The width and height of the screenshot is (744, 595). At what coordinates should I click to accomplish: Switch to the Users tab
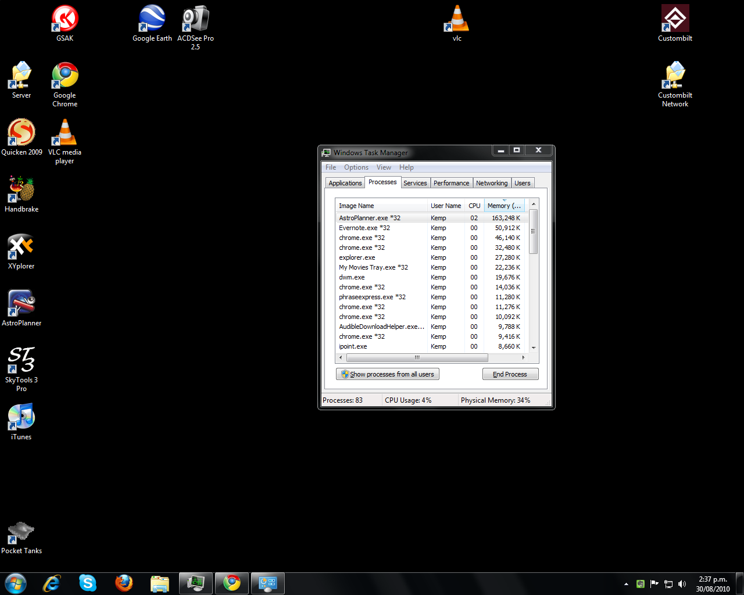(523, 183)
